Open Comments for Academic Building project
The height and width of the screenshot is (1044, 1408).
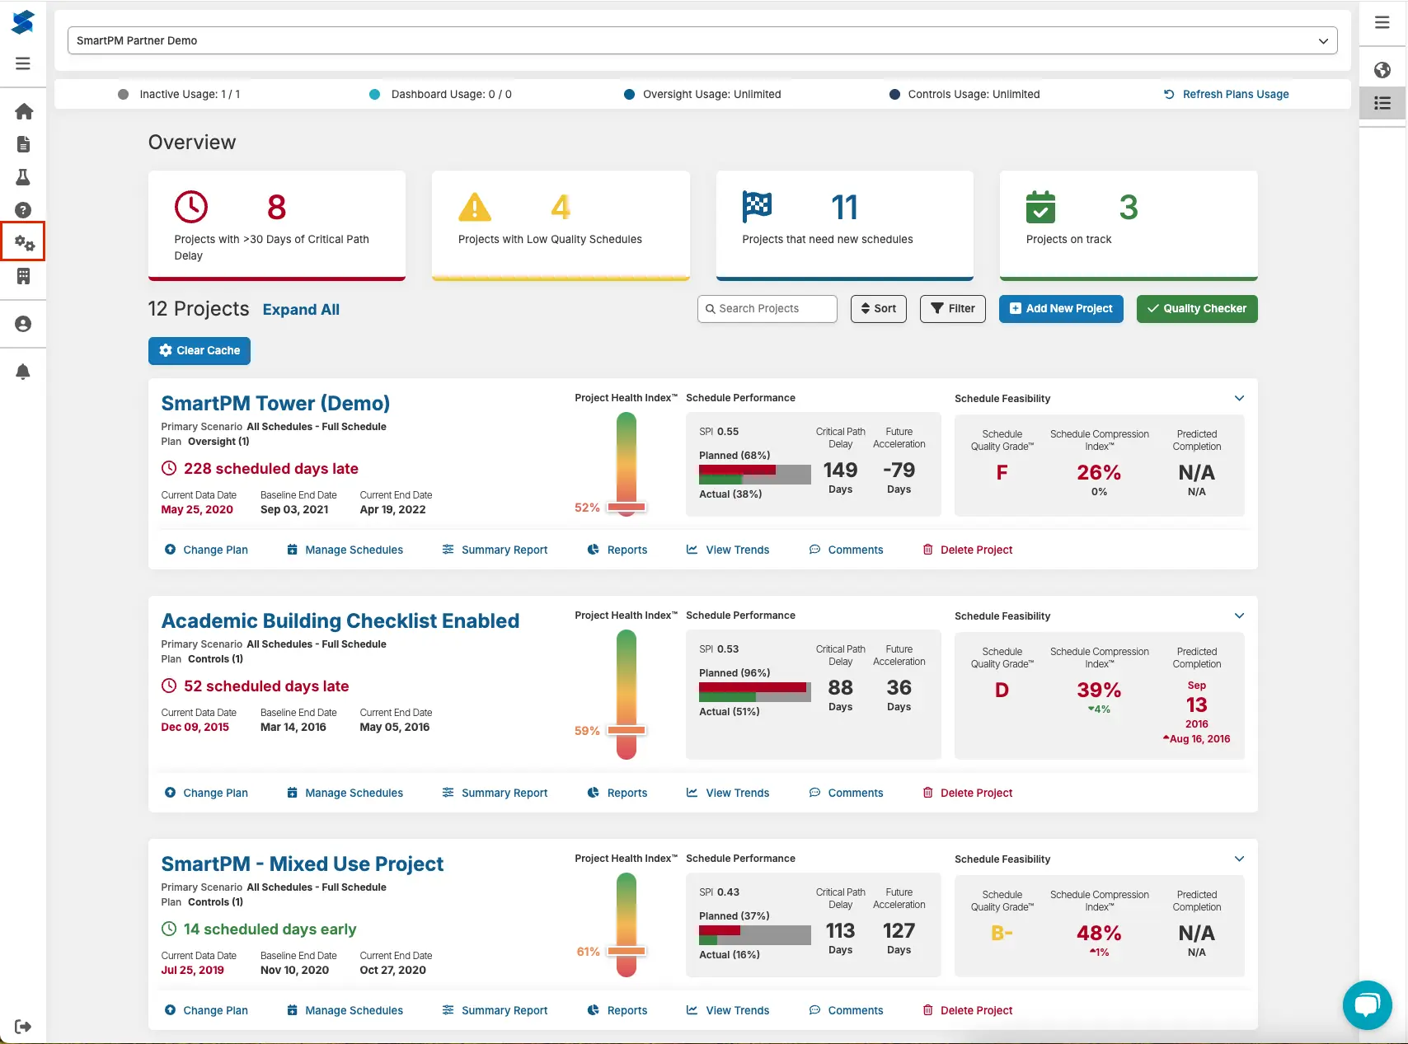coord(846,793)
